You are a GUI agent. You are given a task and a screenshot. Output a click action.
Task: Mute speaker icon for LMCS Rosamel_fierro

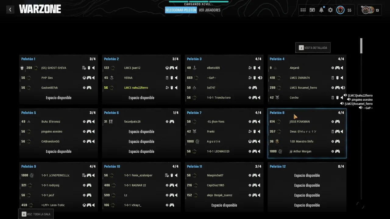point(343,88)
